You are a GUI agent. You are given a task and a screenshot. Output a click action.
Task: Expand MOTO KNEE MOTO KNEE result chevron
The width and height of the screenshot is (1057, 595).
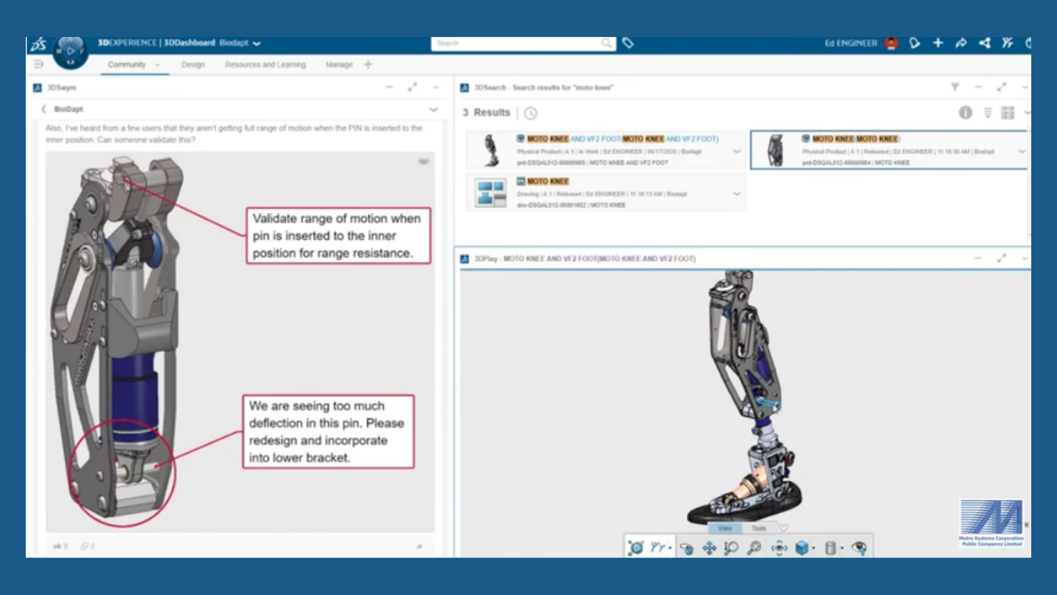pos(1022,151)
